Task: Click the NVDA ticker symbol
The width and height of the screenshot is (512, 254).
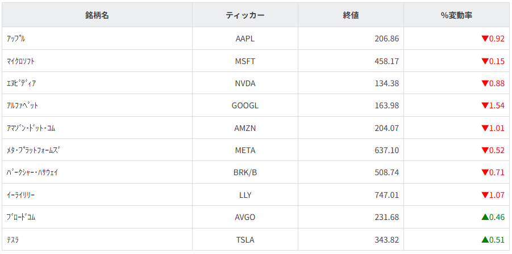Action: [x=245, y=83]
